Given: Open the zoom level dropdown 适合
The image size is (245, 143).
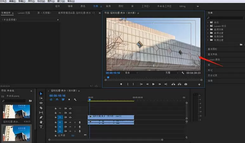Looking at the screenshot, I should 131,73.
